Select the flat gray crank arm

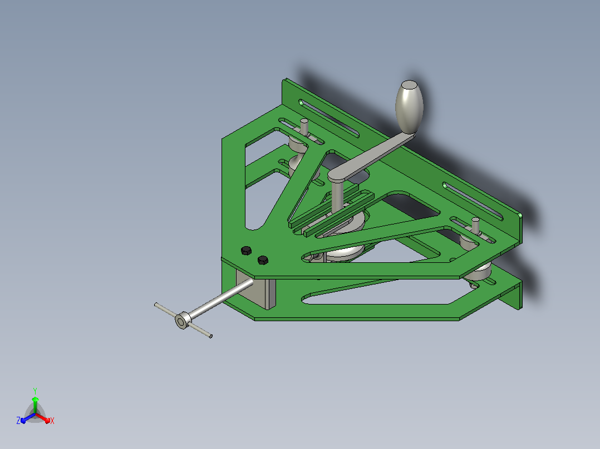pos(371,157)
